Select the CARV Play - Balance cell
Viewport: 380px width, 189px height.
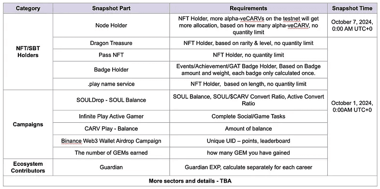[111, 129]
